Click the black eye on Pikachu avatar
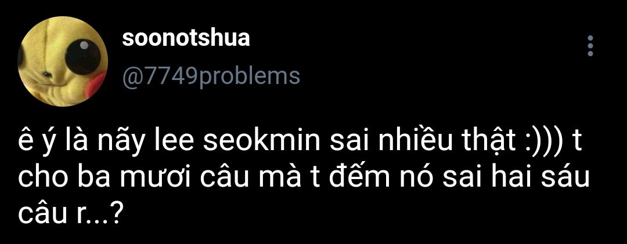The image size is (627, 244). tap(83, 56)
